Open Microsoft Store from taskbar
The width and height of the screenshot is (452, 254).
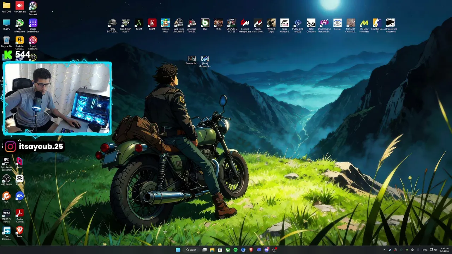220,250
